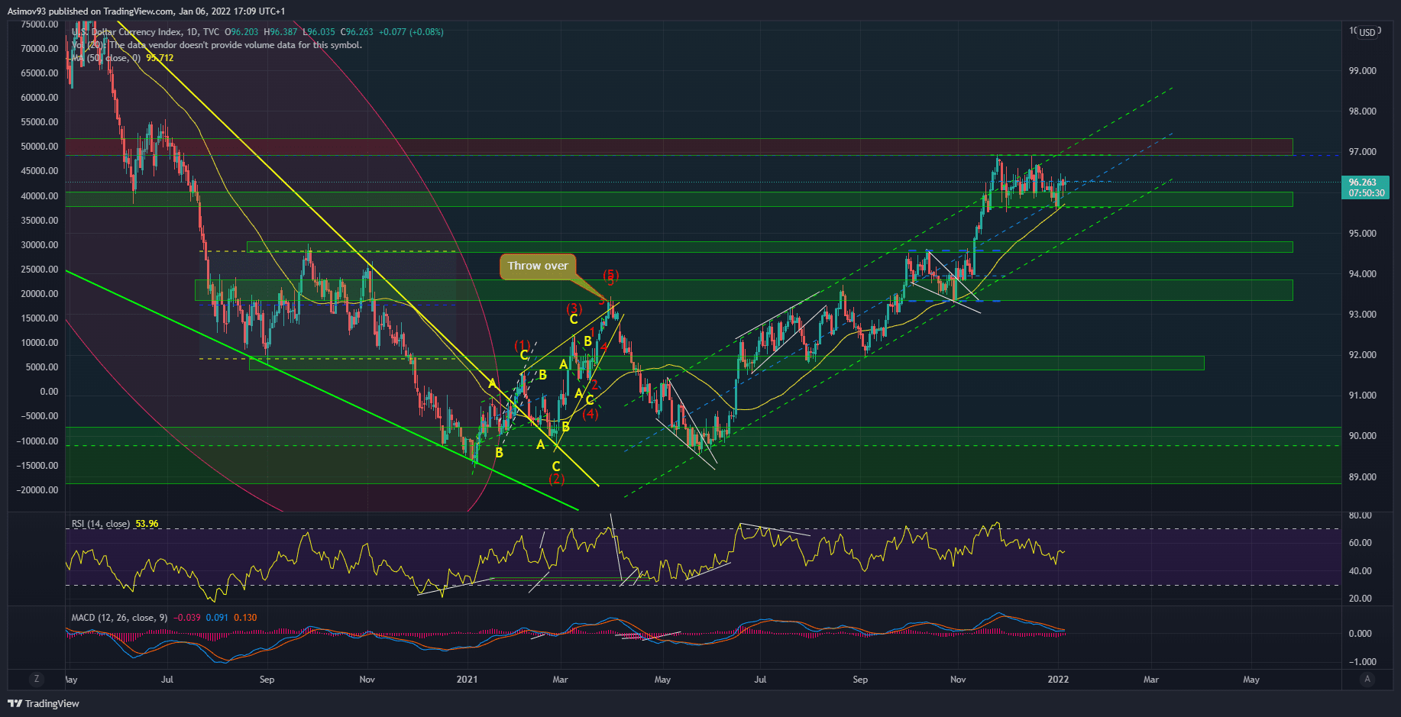Select the 'Throw over' callout annotation
This screenshot has width=1401, height=717.
538,266
